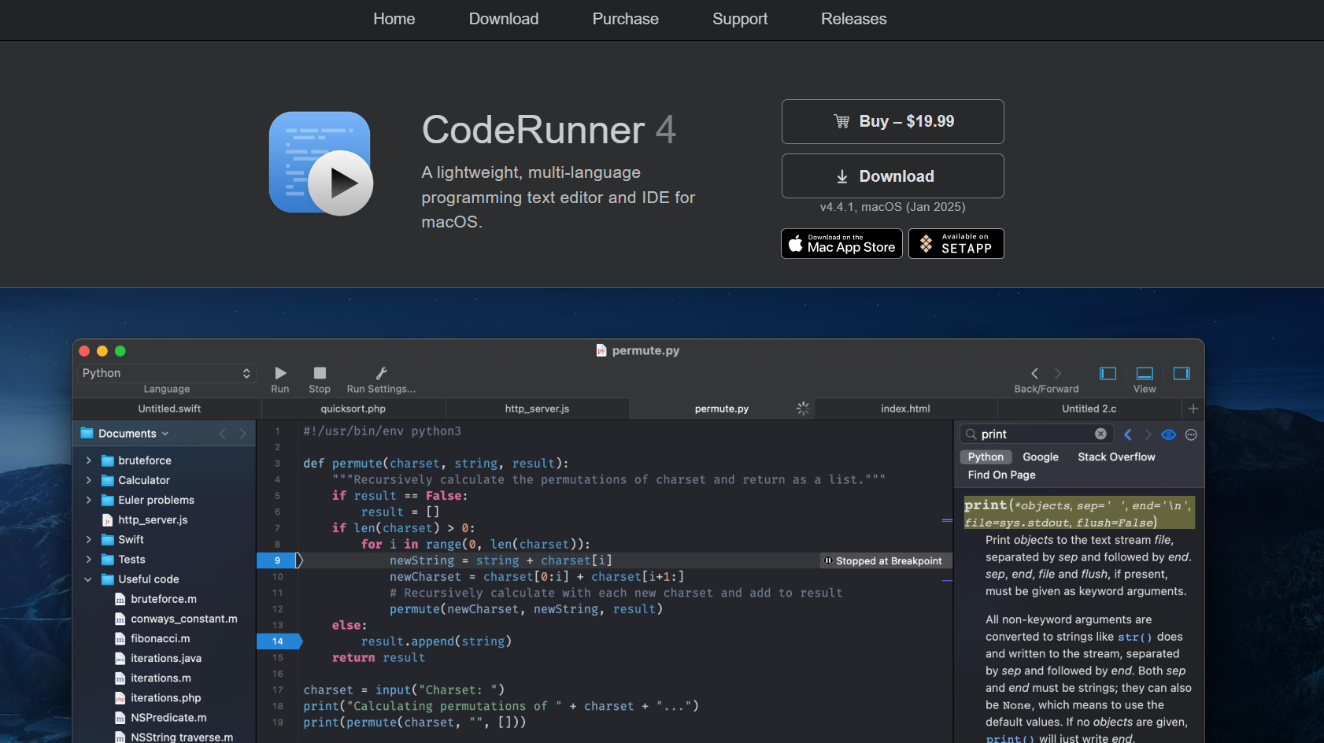Run the permute.py script
1324x743 pixels.
coord(280,375)
